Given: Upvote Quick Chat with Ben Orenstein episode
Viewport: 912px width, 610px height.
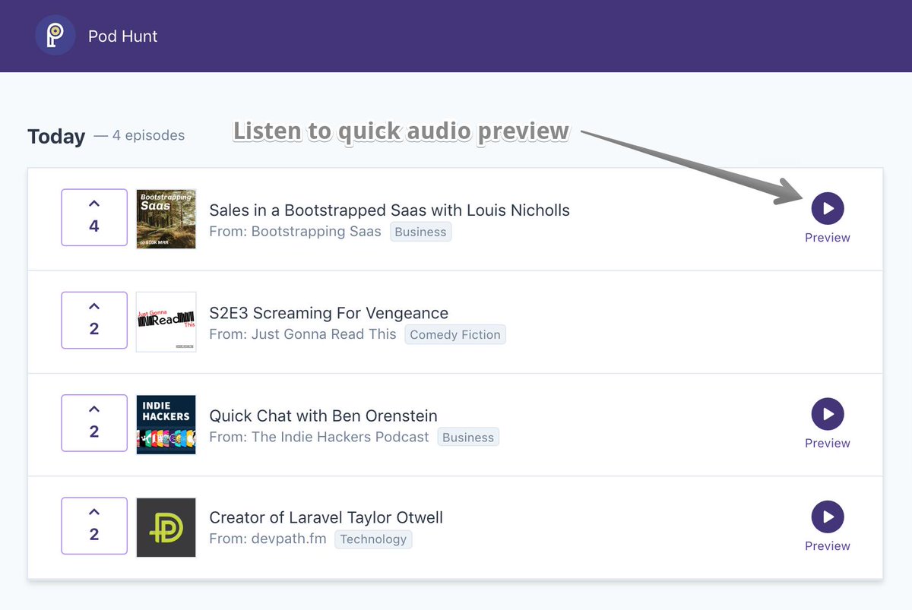Looking at the screenshot, I should pos(94,423).
